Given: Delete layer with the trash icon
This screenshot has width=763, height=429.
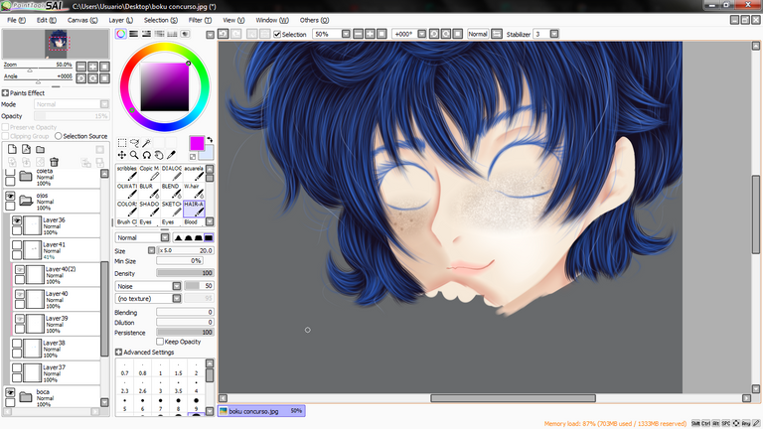Looking at the screenshot, I should pos(54,162).
